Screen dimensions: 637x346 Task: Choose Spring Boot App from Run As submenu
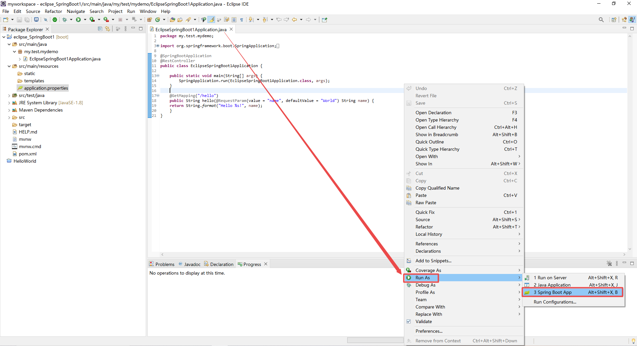coord(573,292)
